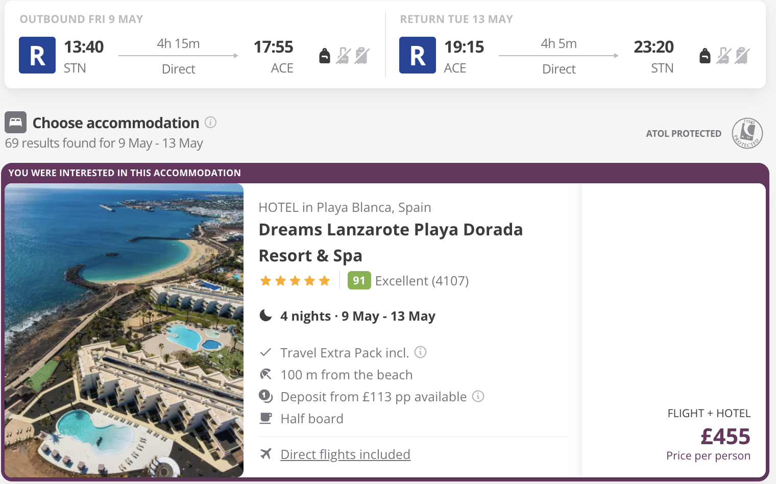This screenshot has width=776, height=484.
Task: Open info tooltip next to Choose accommodation
Action: [x=210, y=123]
